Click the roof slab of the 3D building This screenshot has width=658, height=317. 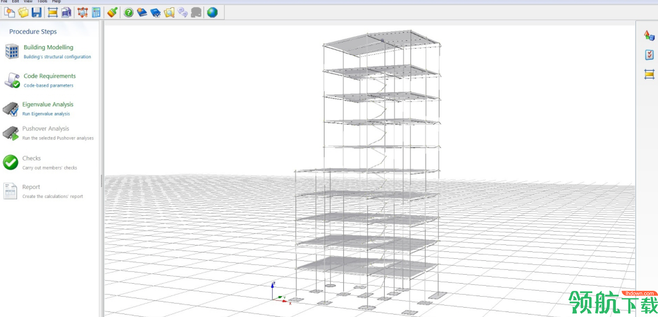pos(382,43)
